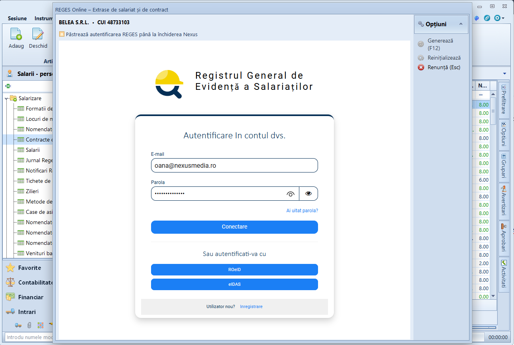Open the Ai uitat parola? link
The width and height of the screenshot is (514, 345).
pyautogui.click(x=302, y=211)
